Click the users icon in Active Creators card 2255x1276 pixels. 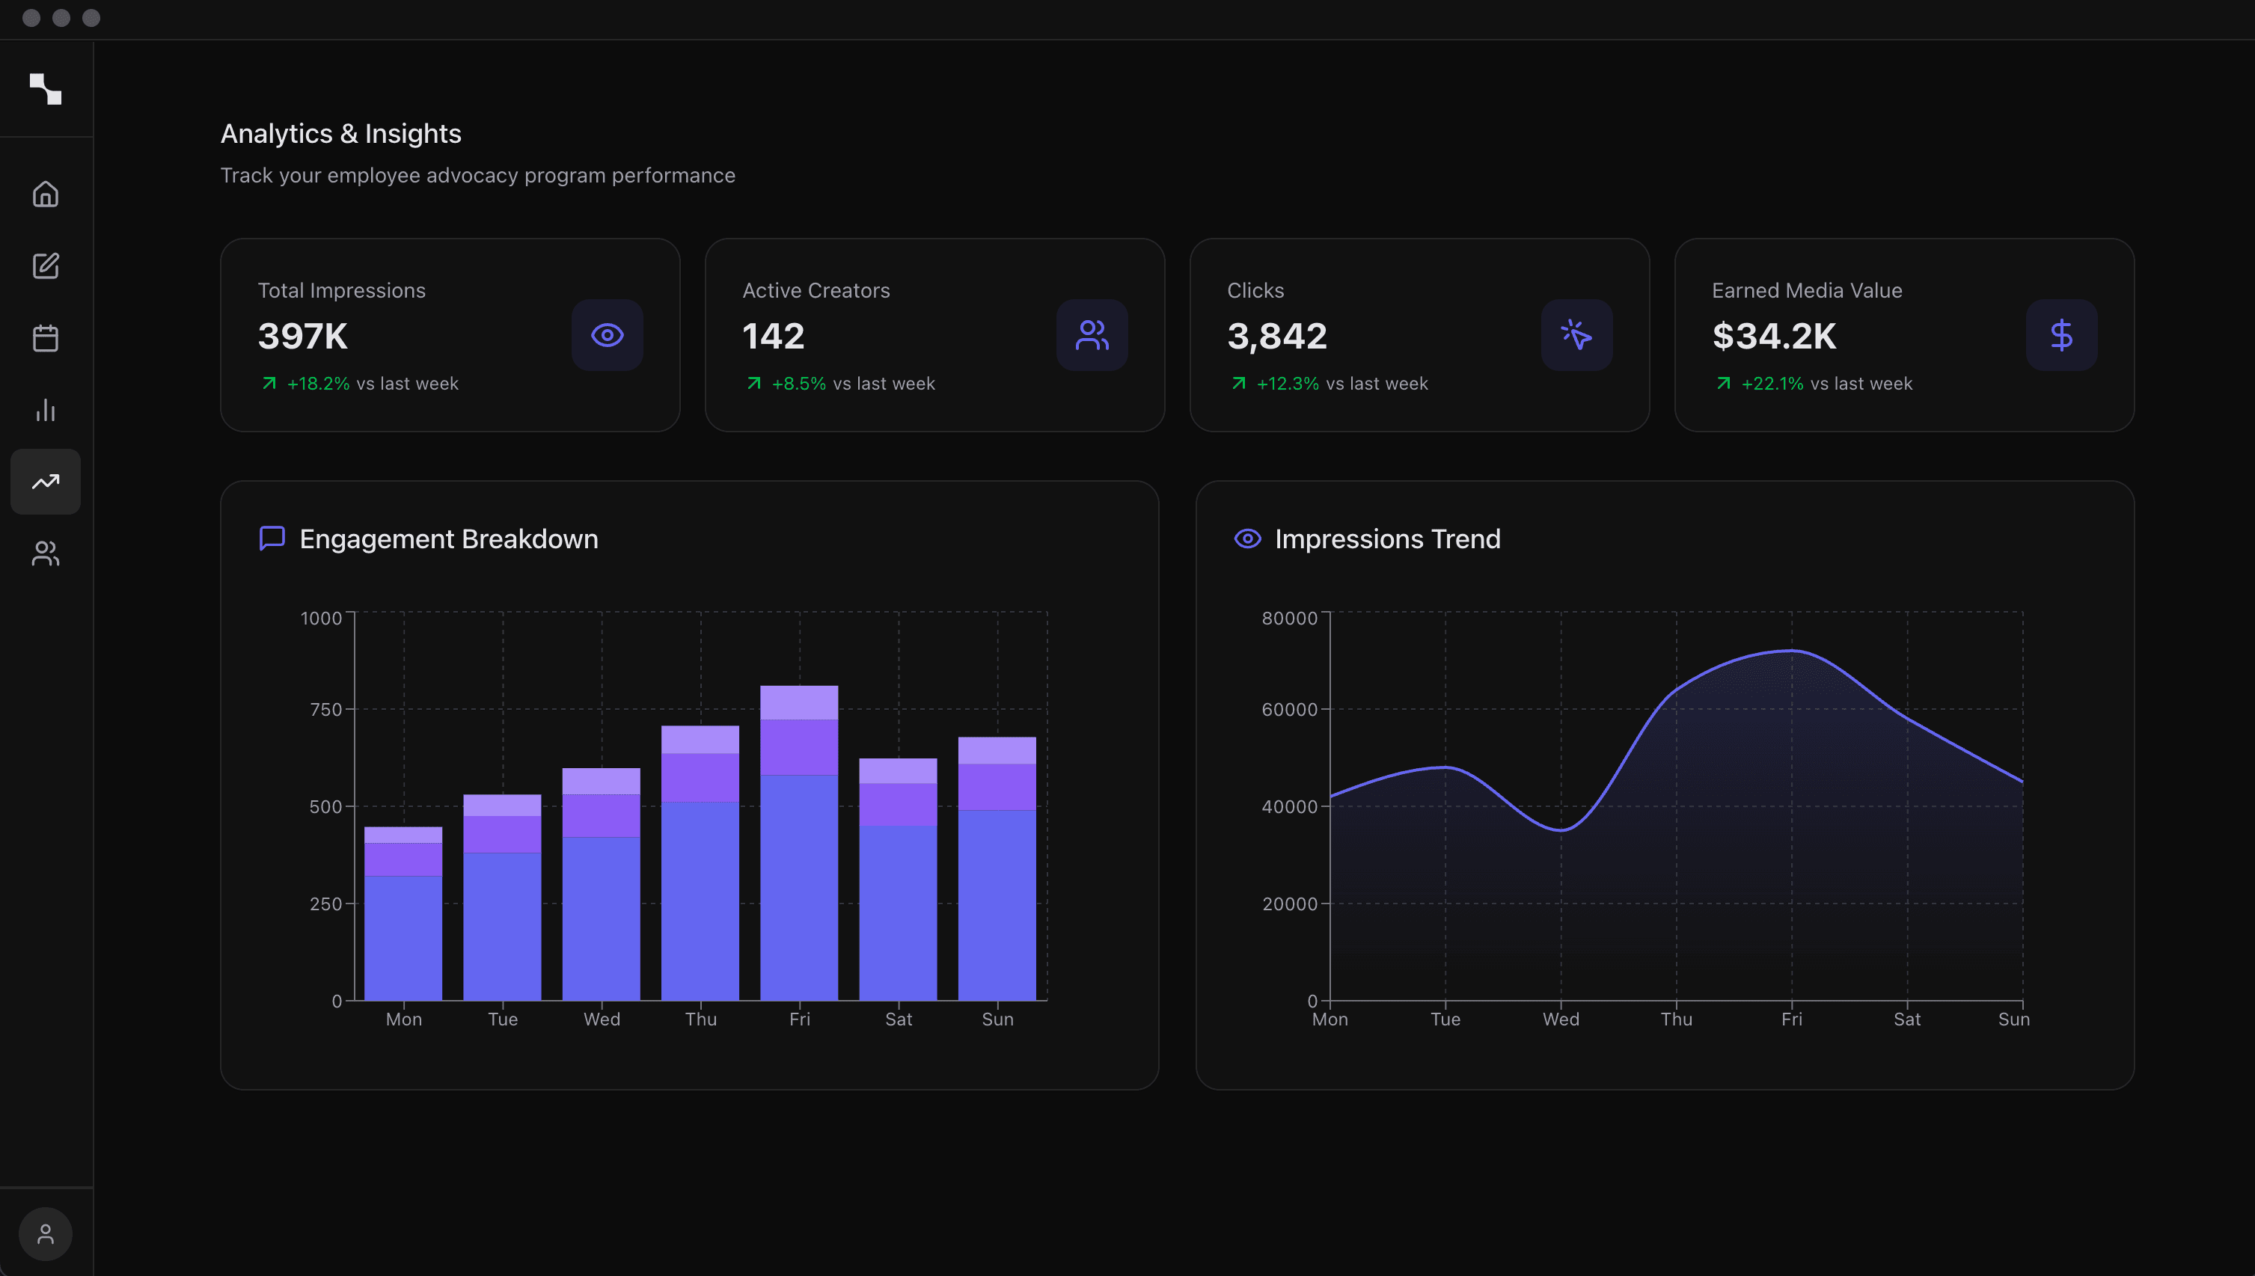coord(1092,335)
